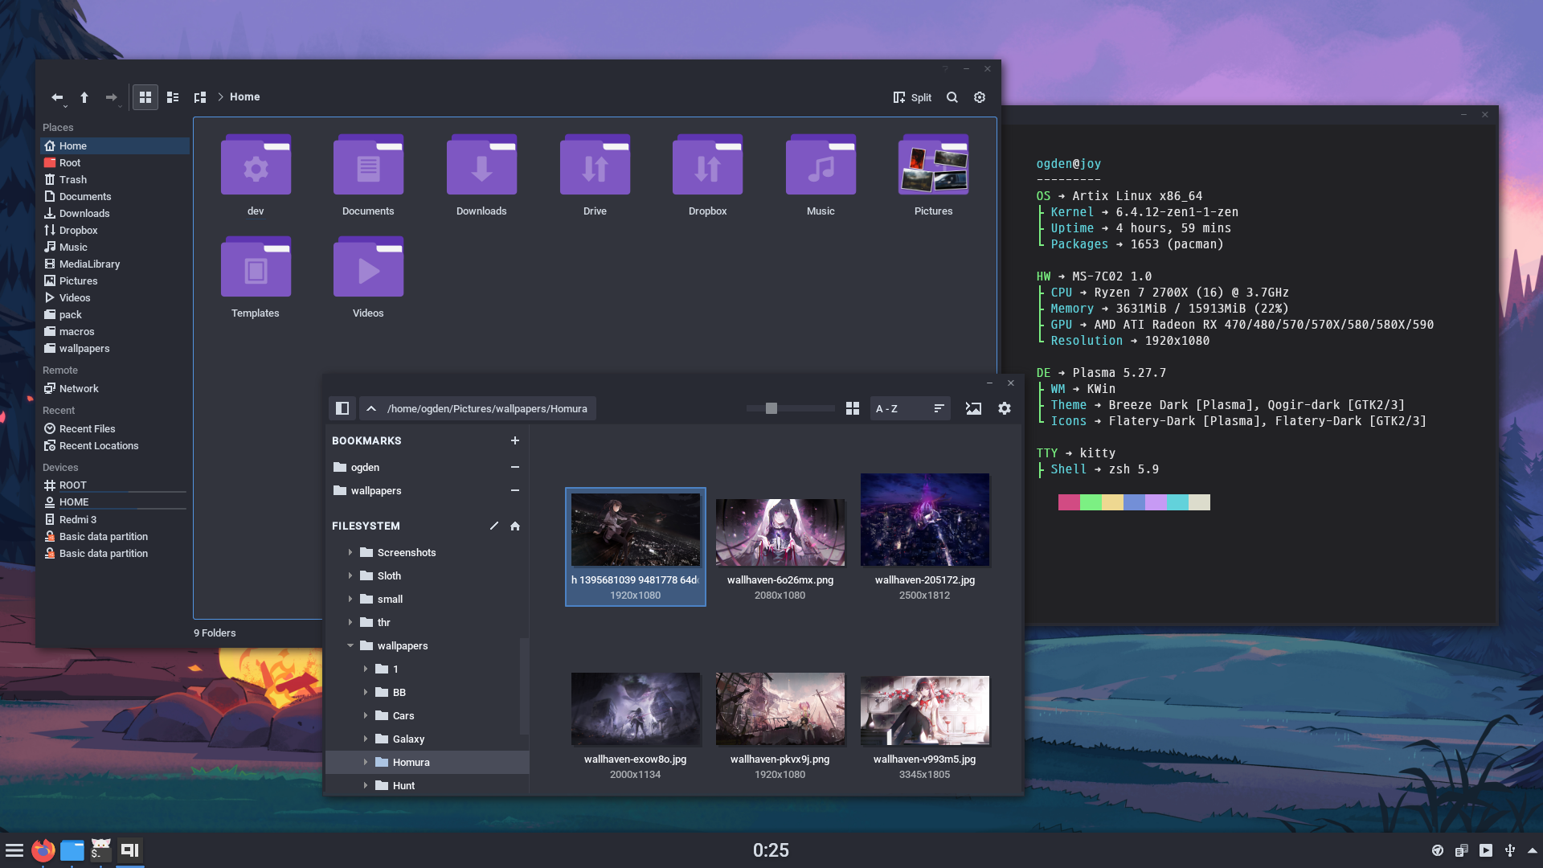
Task: Open Downloads in Places sidebar
Action: pyautogui.click(x=84, y=213)
